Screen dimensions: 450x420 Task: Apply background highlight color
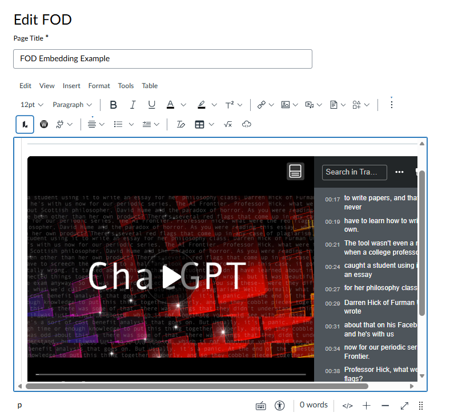click(202, 105)
